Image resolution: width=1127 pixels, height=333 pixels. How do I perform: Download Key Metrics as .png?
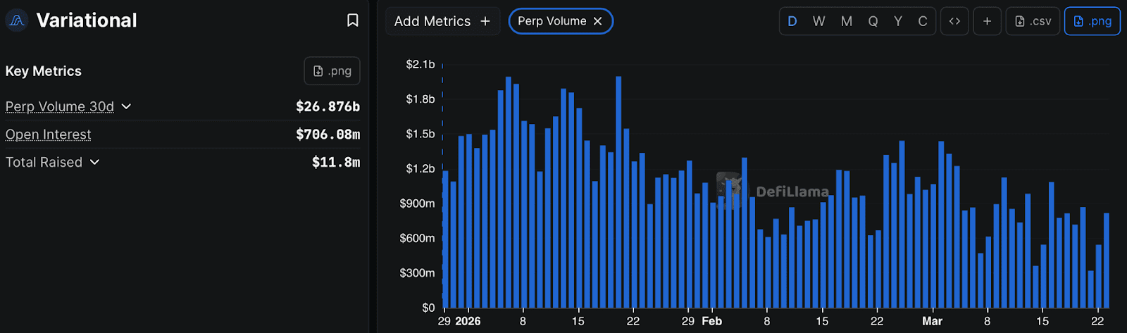pos(332,71)
